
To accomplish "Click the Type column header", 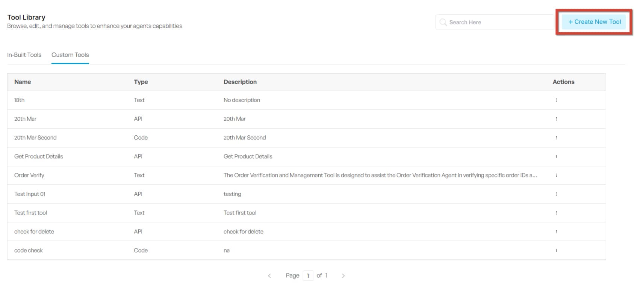I will click(x=141, y=82).
